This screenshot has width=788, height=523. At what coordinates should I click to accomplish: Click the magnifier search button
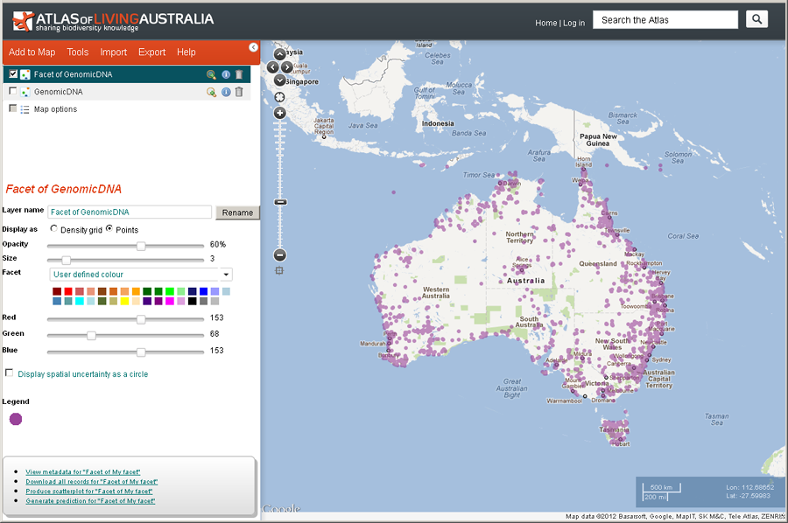click(x=756, y=19)
